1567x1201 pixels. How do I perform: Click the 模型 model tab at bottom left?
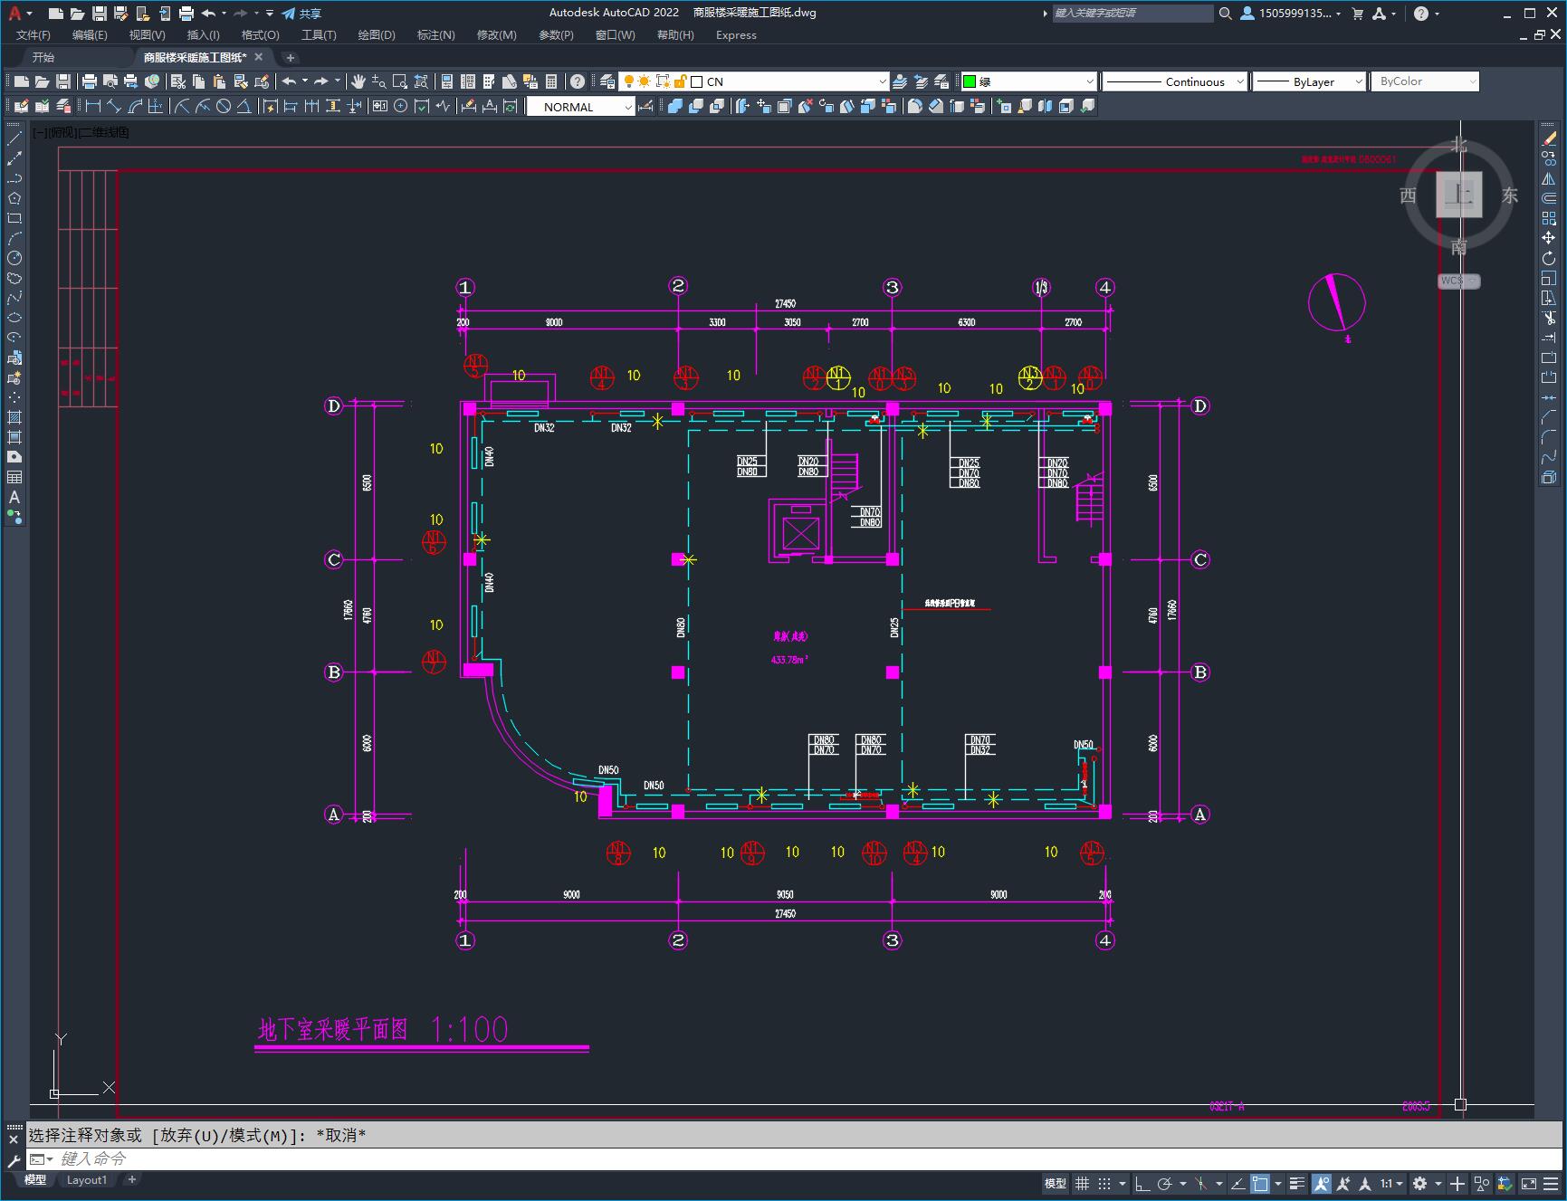coord(35,1179)
